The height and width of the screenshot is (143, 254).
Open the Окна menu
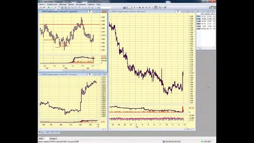click(98, 4)
